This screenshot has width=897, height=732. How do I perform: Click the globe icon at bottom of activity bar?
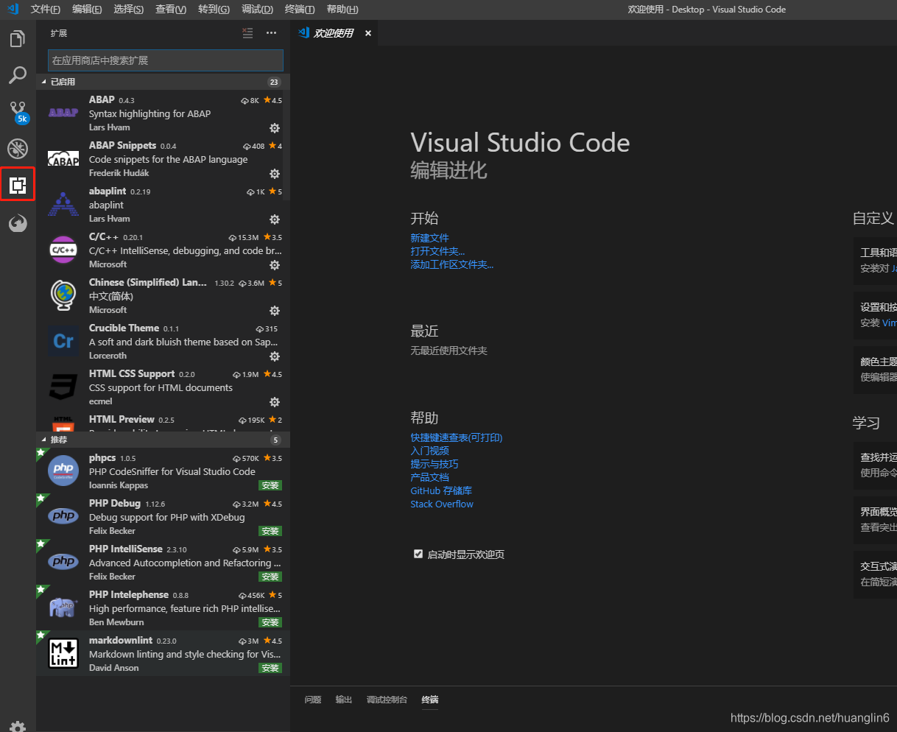pyautogui.click(x=18, y=223)
